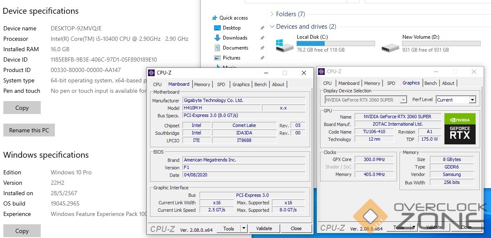491x238 pixels.
Task: Select the New Volume (D:) drive icon
Action: pos(390,47)
